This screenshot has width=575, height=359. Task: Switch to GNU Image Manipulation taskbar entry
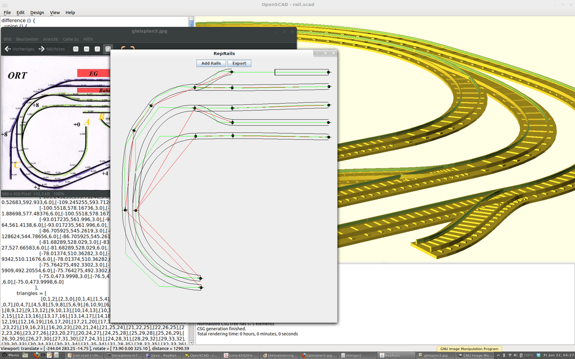[x=475, y=355]
